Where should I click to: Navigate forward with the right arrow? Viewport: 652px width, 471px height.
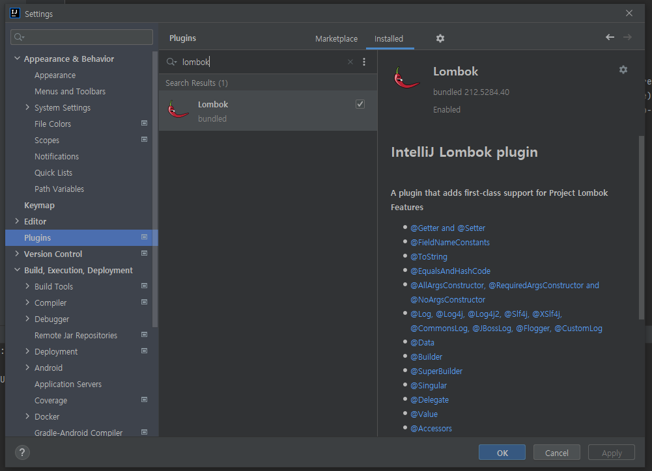[627, 37]
